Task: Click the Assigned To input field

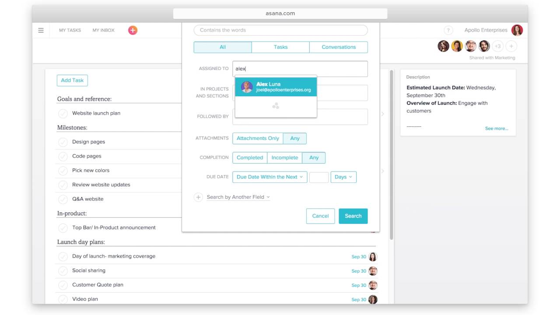Action: click(x=300, y=69)
